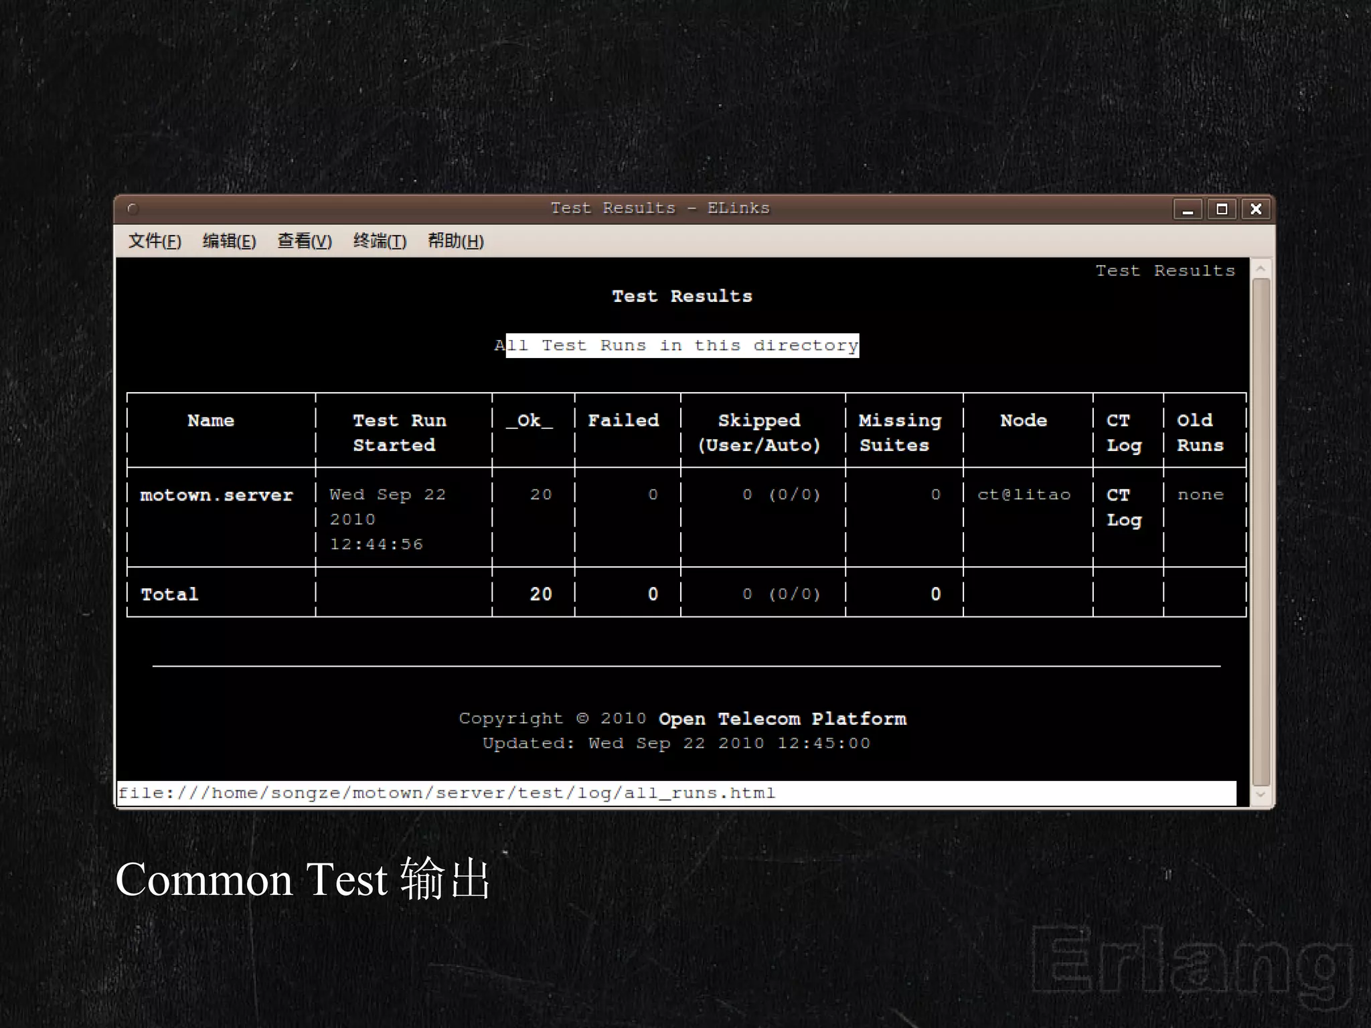
Task: Open the 查看(V) menu
Action: (x=305, y=241)
